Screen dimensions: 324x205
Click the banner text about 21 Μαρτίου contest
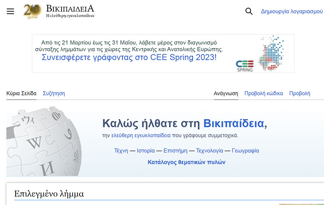click(x=129, y=46)
